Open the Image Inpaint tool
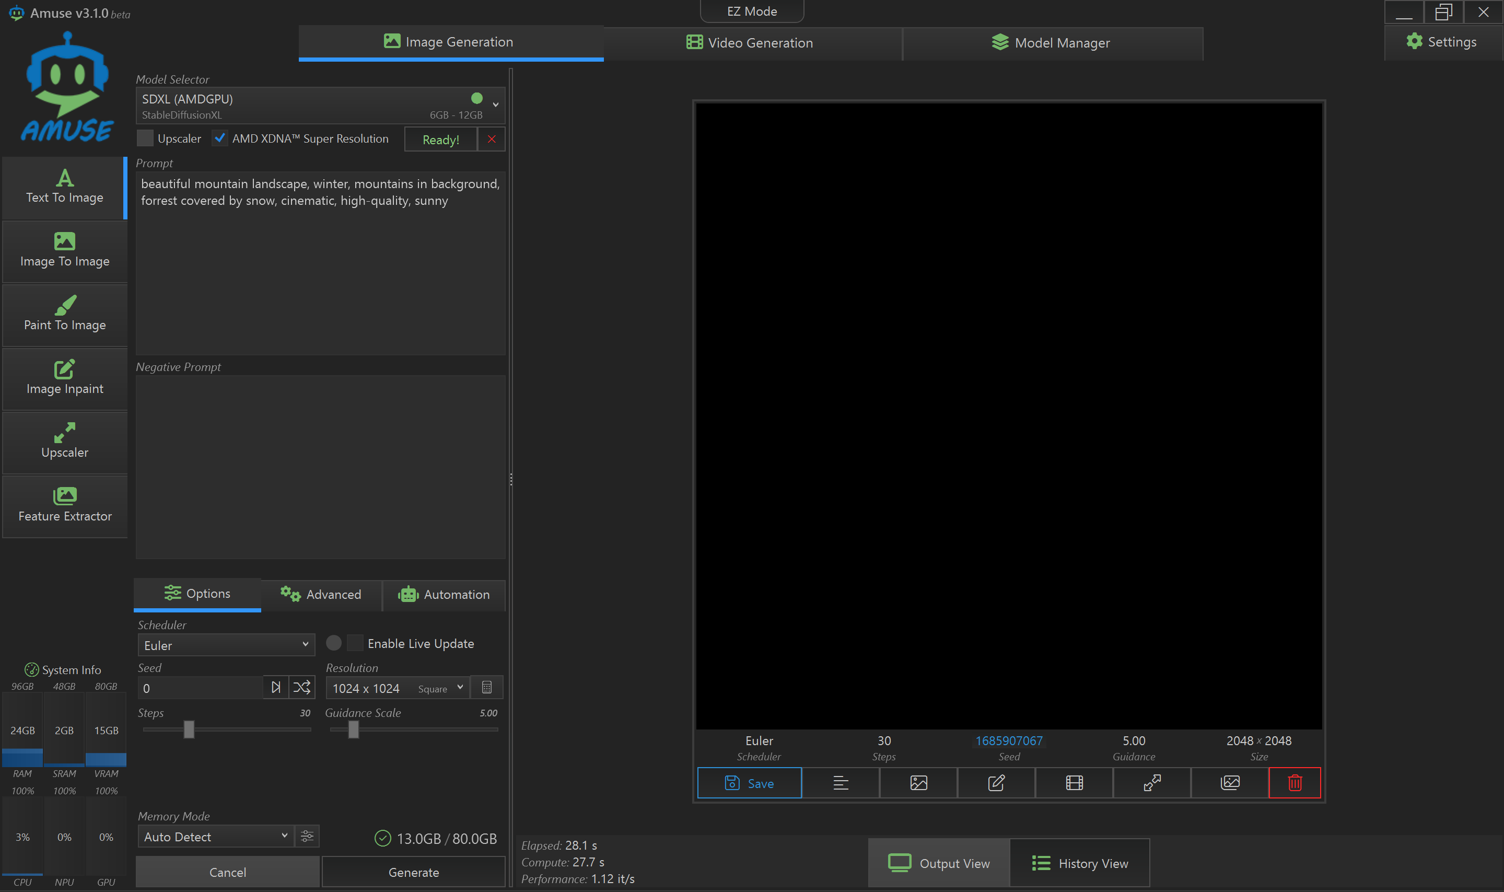The height and width of the screenshot is (892, 1504). pyautogui.click(x=65, y=378)
